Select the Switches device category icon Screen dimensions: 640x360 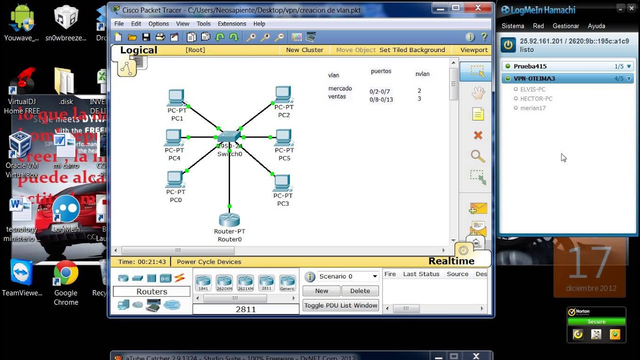click(x=137, y=278)
